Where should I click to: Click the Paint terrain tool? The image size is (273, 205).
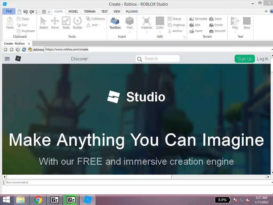pyautogui.click(x=196, y=31)
